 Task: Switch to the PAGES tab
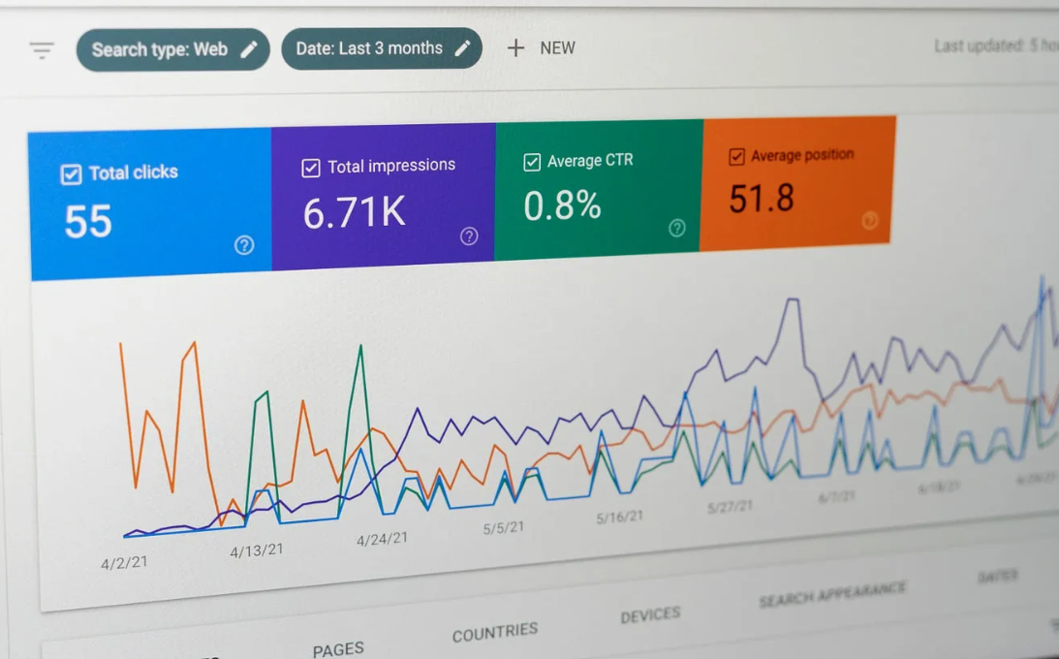338,648
